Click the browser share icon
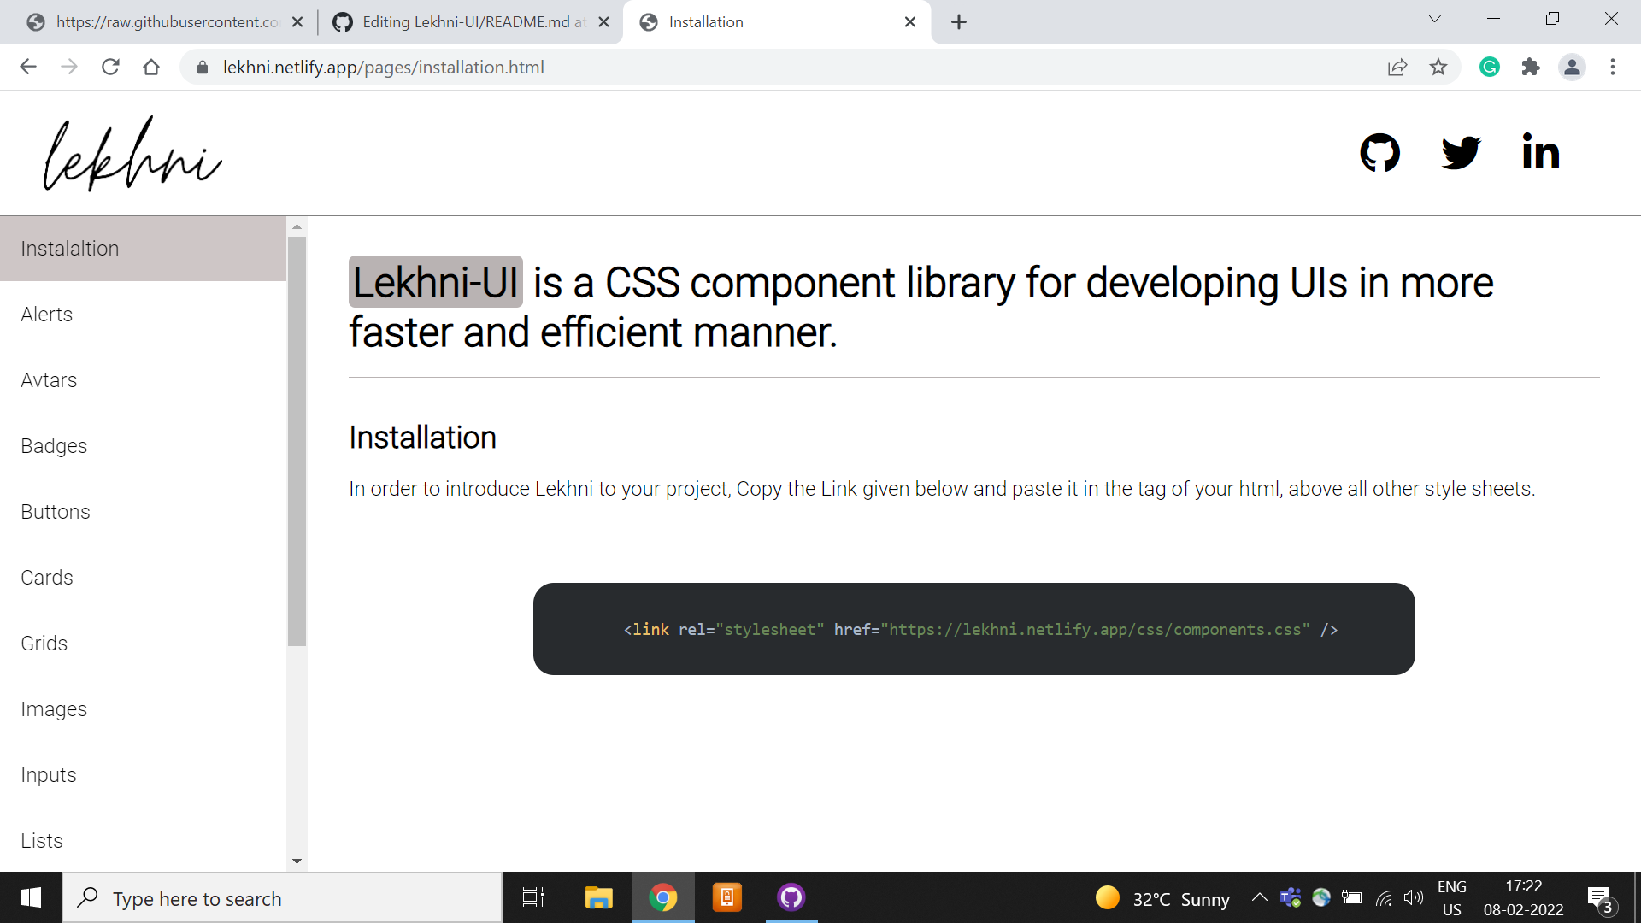Image resolution: width=1641 pixels, height=923 pixels. (x=1397, y=67)
